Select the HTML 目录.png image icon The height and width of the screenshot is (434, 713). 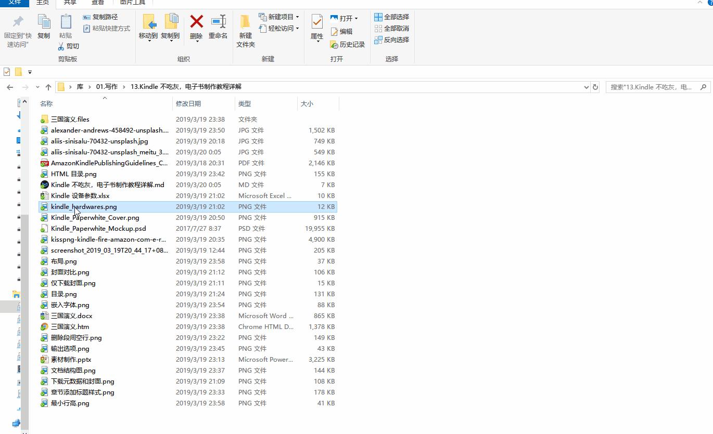(45, 174)
